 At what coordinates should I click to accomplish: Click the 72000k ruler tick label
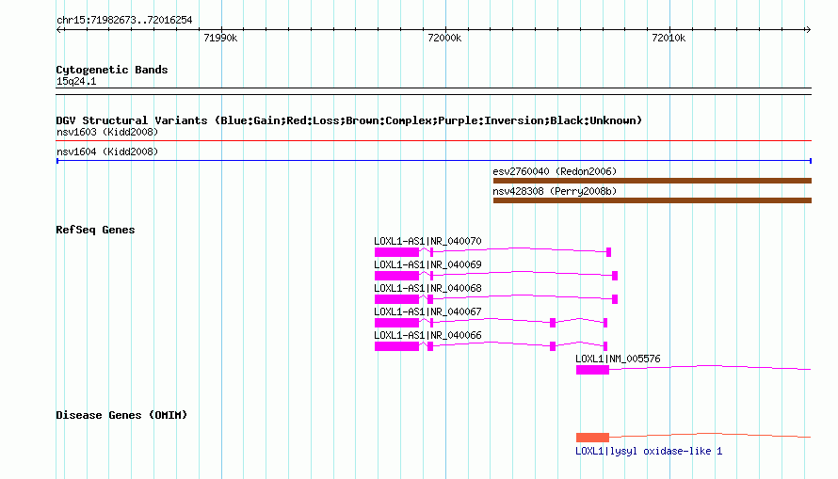click(444, 38)
